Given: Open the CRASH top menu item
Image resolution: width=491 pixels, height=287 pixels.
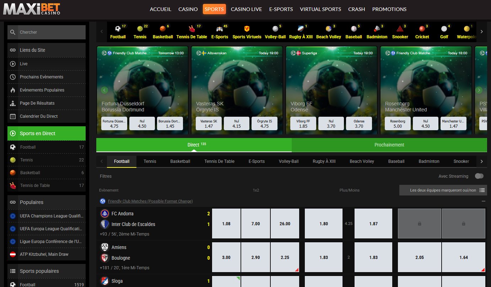Looking at the screenshot, I should (x=357, y=9).
